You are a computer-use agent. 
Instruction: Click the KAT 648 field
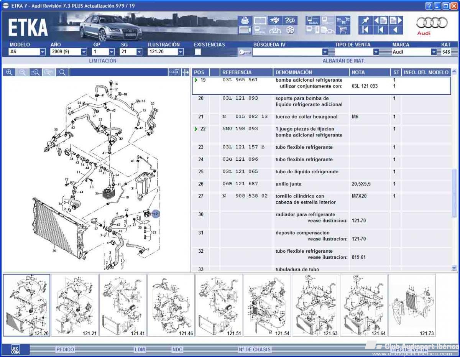point(446,52)
